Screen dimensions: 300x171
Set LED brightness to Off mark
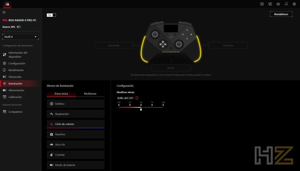click(x=119, y=105)
